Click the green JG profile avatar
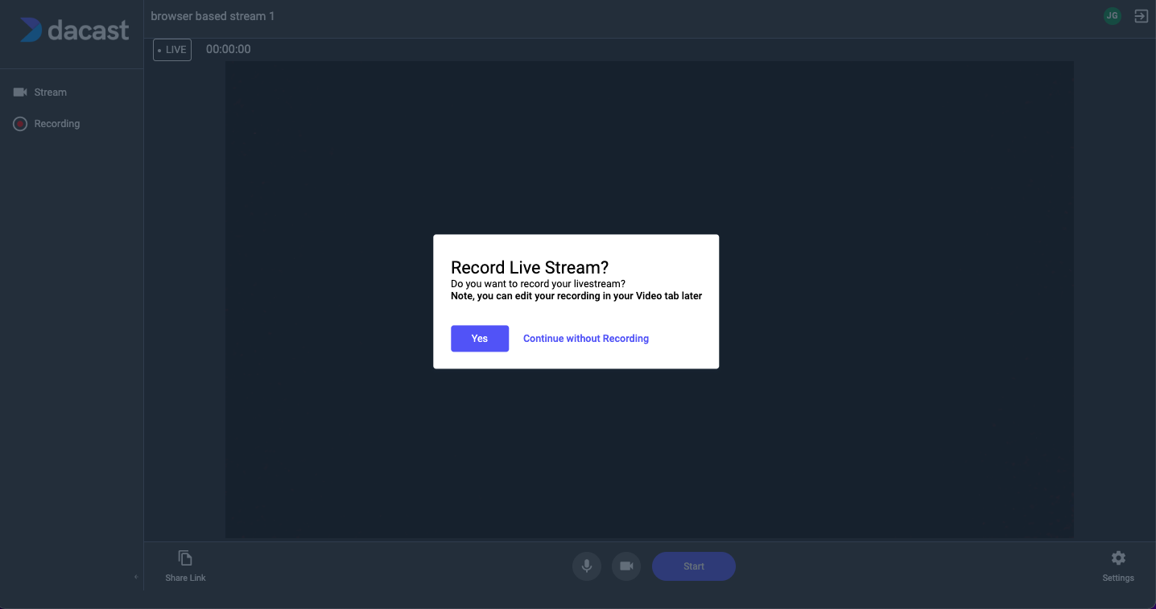 [x=1112, y=15]
